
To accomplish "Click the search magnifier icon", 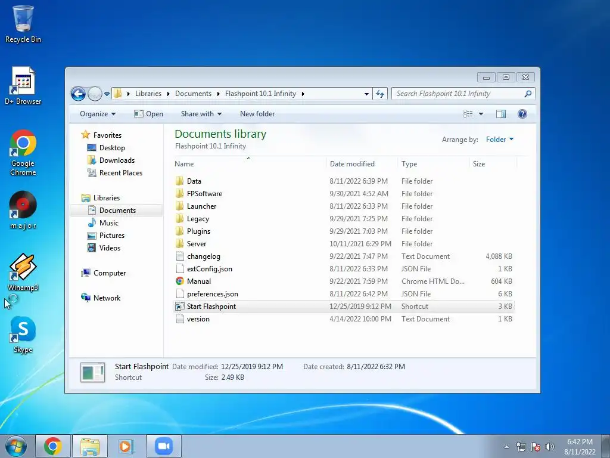I will (x=528, y=94).
